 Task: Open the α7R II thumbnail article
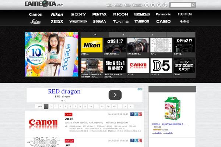point(138,45)
